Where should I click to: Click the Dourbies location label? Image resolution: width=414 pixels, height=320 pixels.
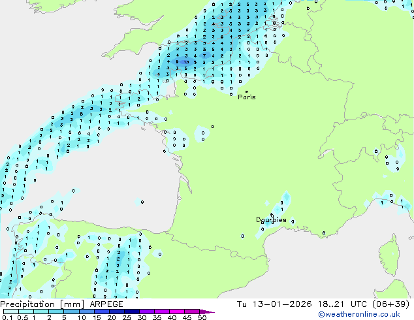(271, 219)
